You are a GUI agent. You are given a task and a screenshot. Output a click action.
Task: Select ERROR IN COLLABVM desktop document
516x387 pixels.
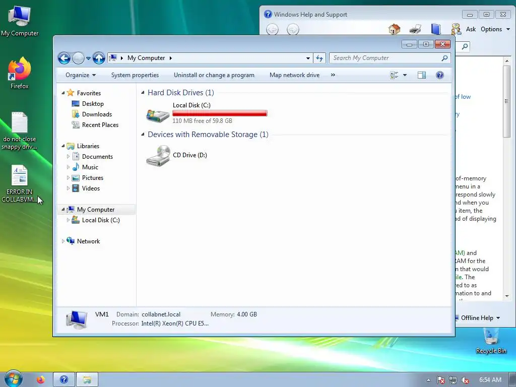pos(20,183)
